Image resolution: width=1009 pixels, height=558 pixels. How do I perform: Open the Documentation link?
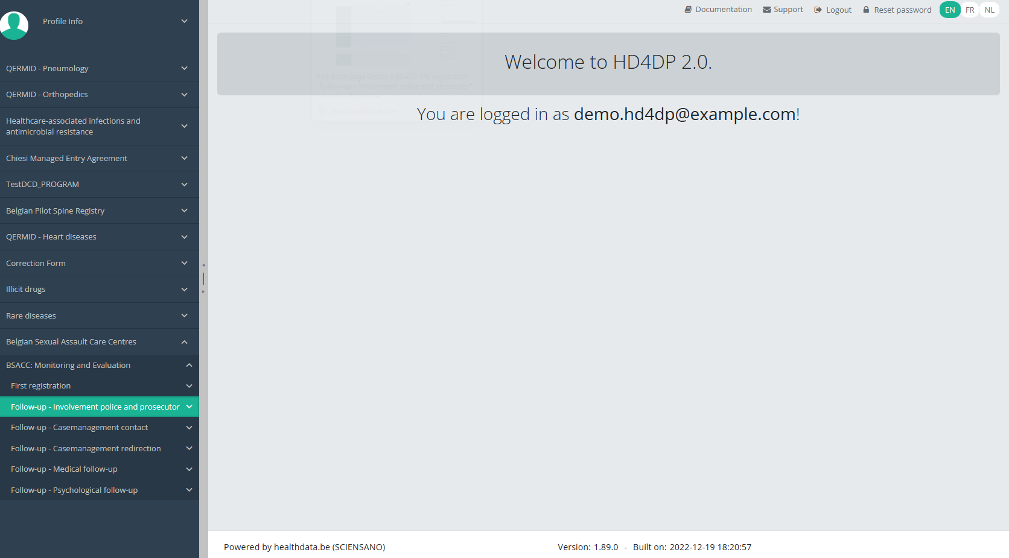723,10
